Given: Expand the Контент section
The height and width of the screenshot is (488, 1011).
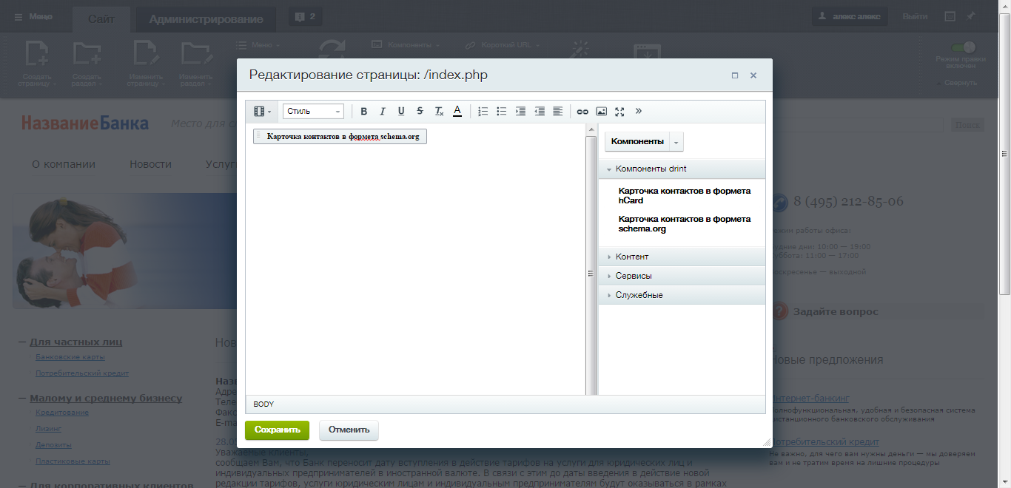Looking at the screenshot, I should 682,257.
